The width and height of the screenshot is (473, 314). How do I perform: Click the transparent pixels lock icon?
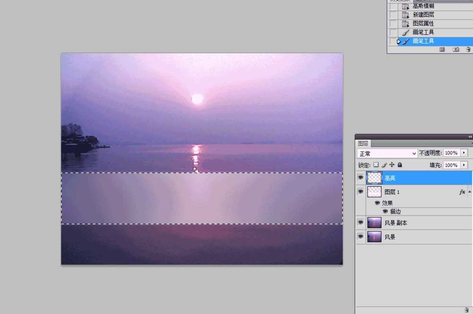tap(376, 165)
